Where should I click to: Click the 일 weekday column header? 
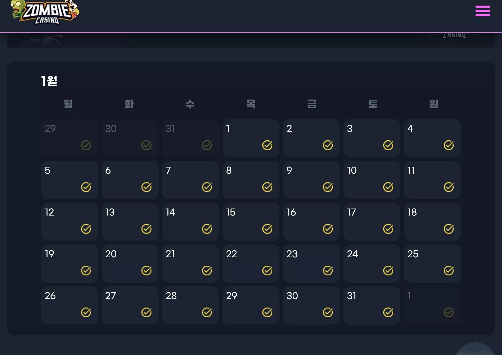point(434,104)
